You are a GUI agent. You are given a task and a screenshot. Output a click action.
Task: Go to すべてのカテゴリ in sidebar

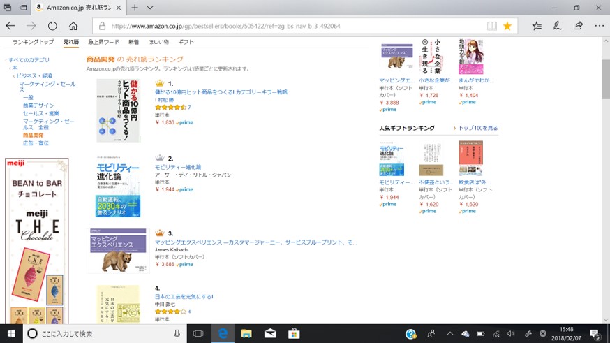(x=29, y=60)
